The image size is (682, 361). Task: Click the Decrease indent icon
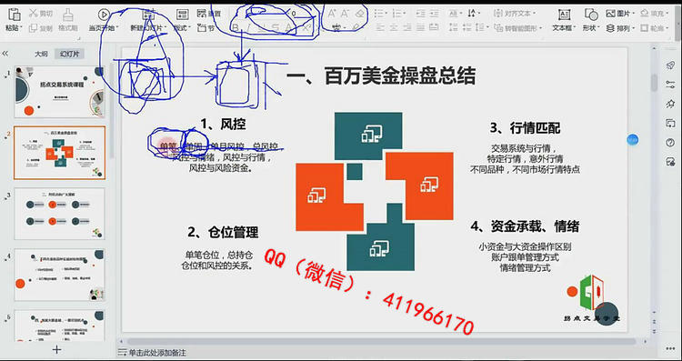click(420, 14)
